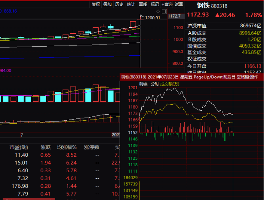This screenshot has width=264, height=200.
Task: Click the 沪深市值 row in the quote panel
Action: [x=197, y=26]
